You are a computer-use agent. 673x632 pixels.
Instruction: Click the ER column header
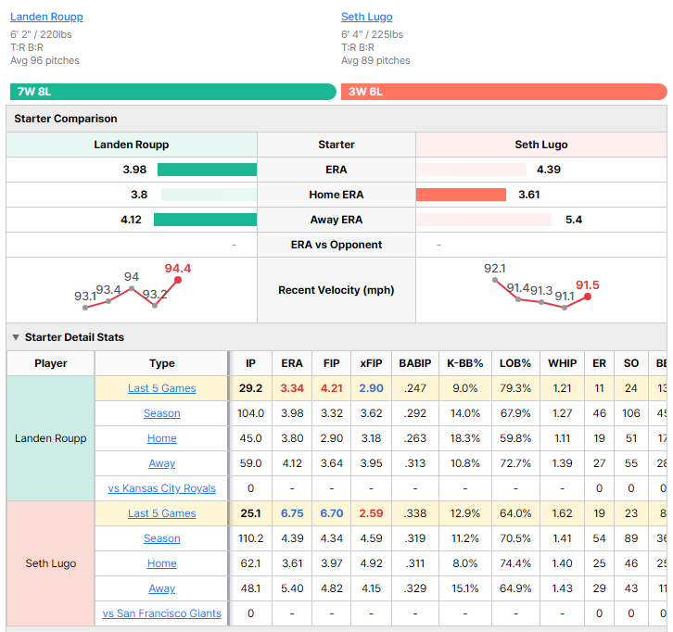[x=599, y=363]
